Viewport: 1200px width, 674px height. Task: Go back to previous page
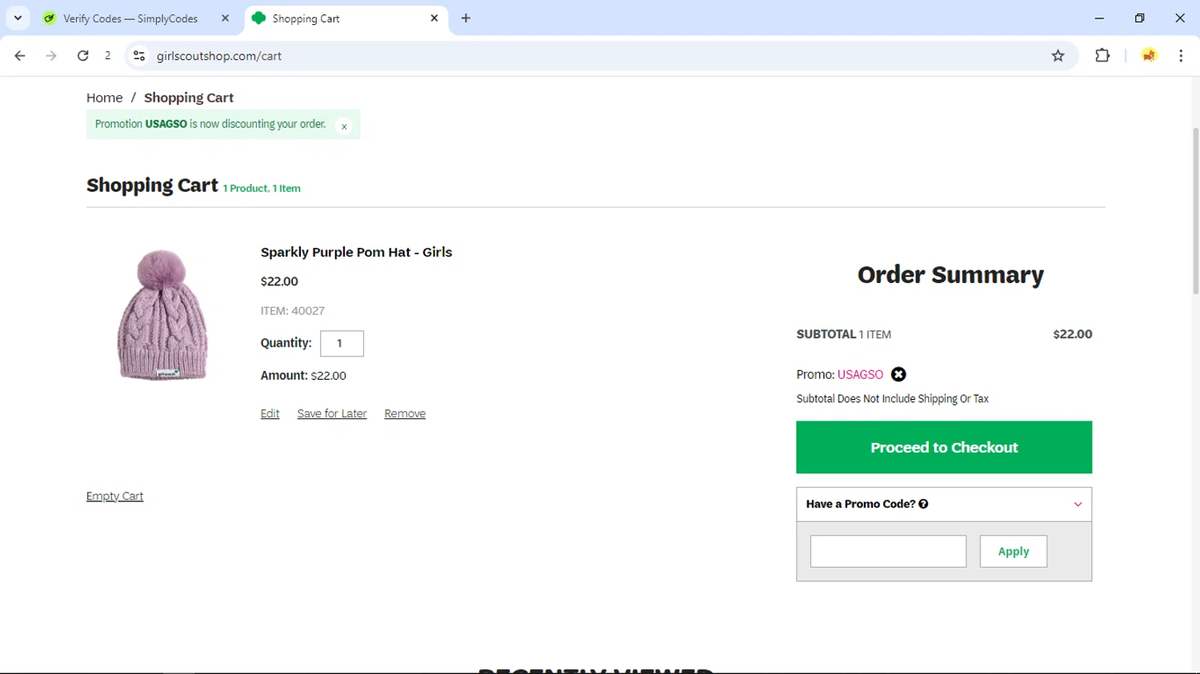pos(20,56)
